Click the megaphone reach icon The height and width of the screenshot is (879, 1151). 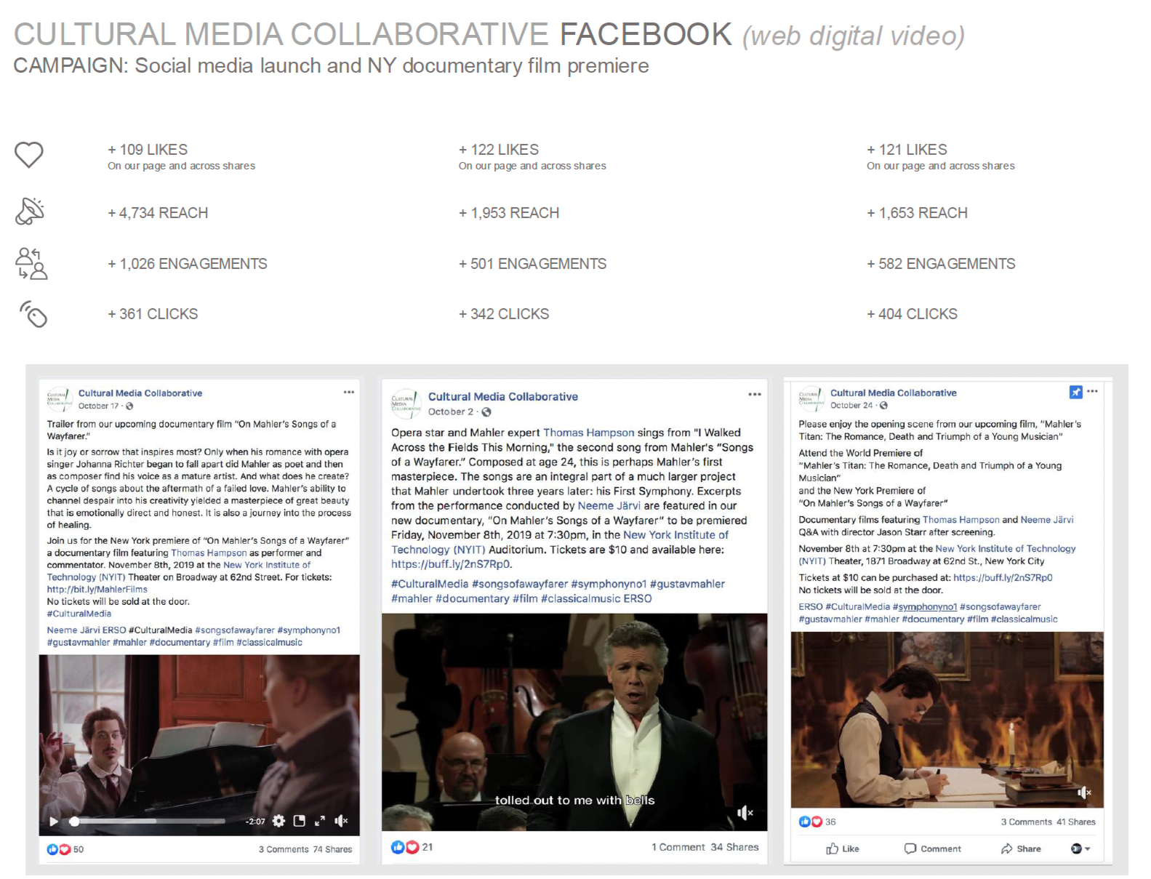[30, 212]
